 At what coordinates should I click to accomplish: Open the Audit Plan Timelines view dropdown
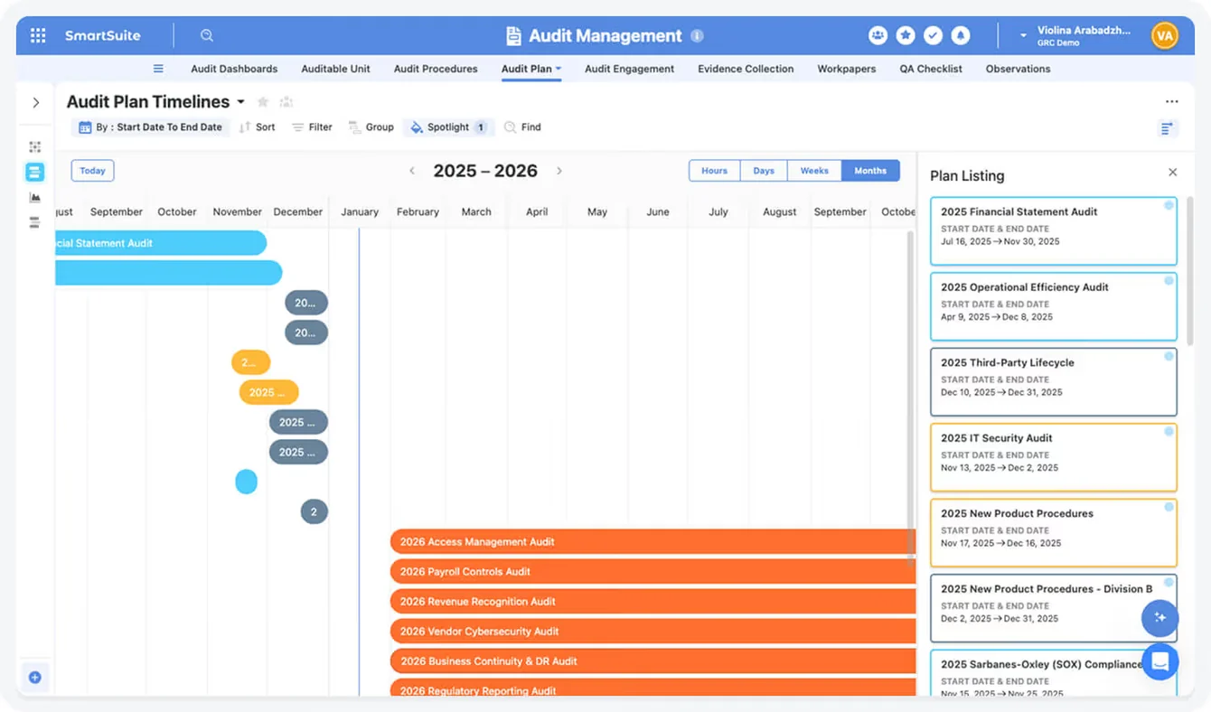click(241, 102)
